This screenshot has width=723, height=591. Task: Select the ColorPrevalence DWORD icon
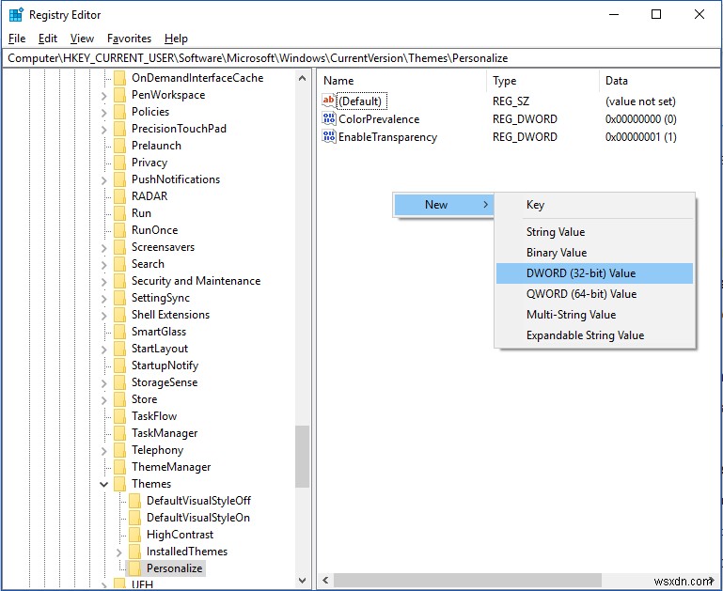[329, 118]
